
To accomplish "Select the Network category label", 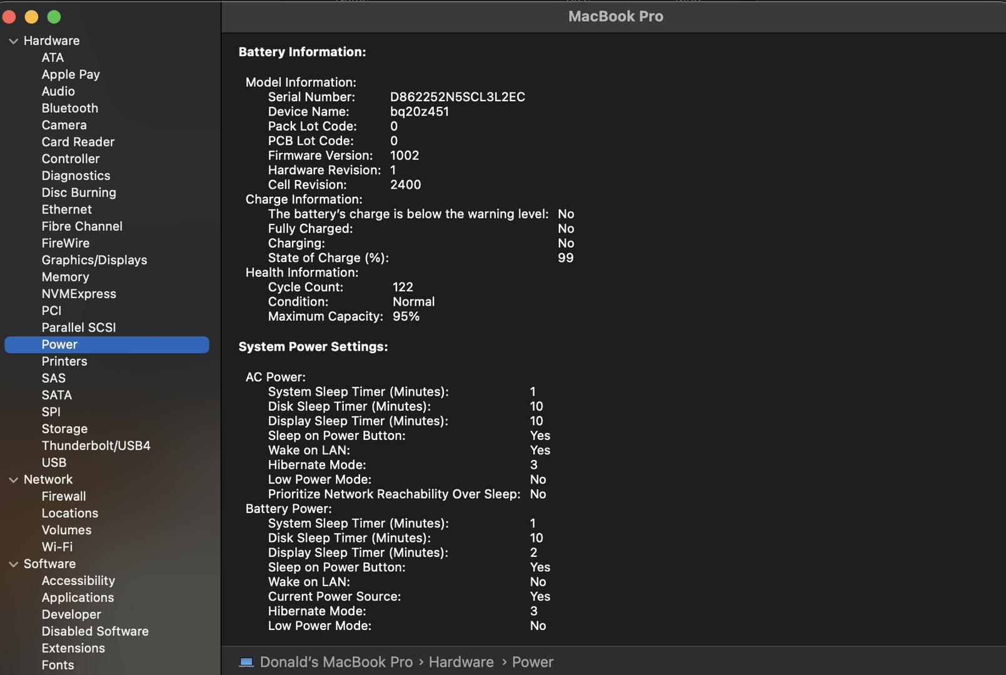I will (48, 479).
